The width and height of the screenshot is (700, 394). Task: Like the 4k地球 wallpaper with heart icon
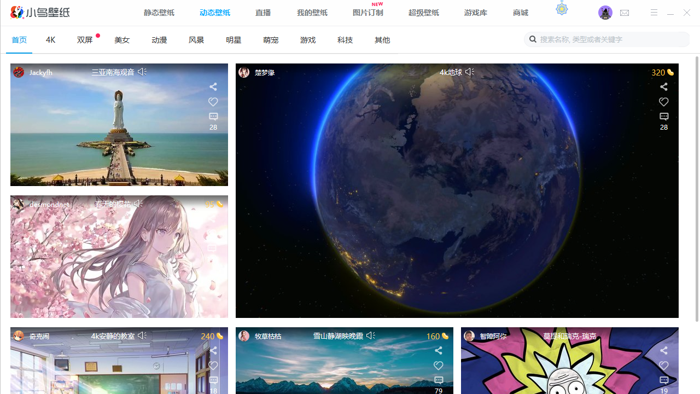[x=663, y=102]
